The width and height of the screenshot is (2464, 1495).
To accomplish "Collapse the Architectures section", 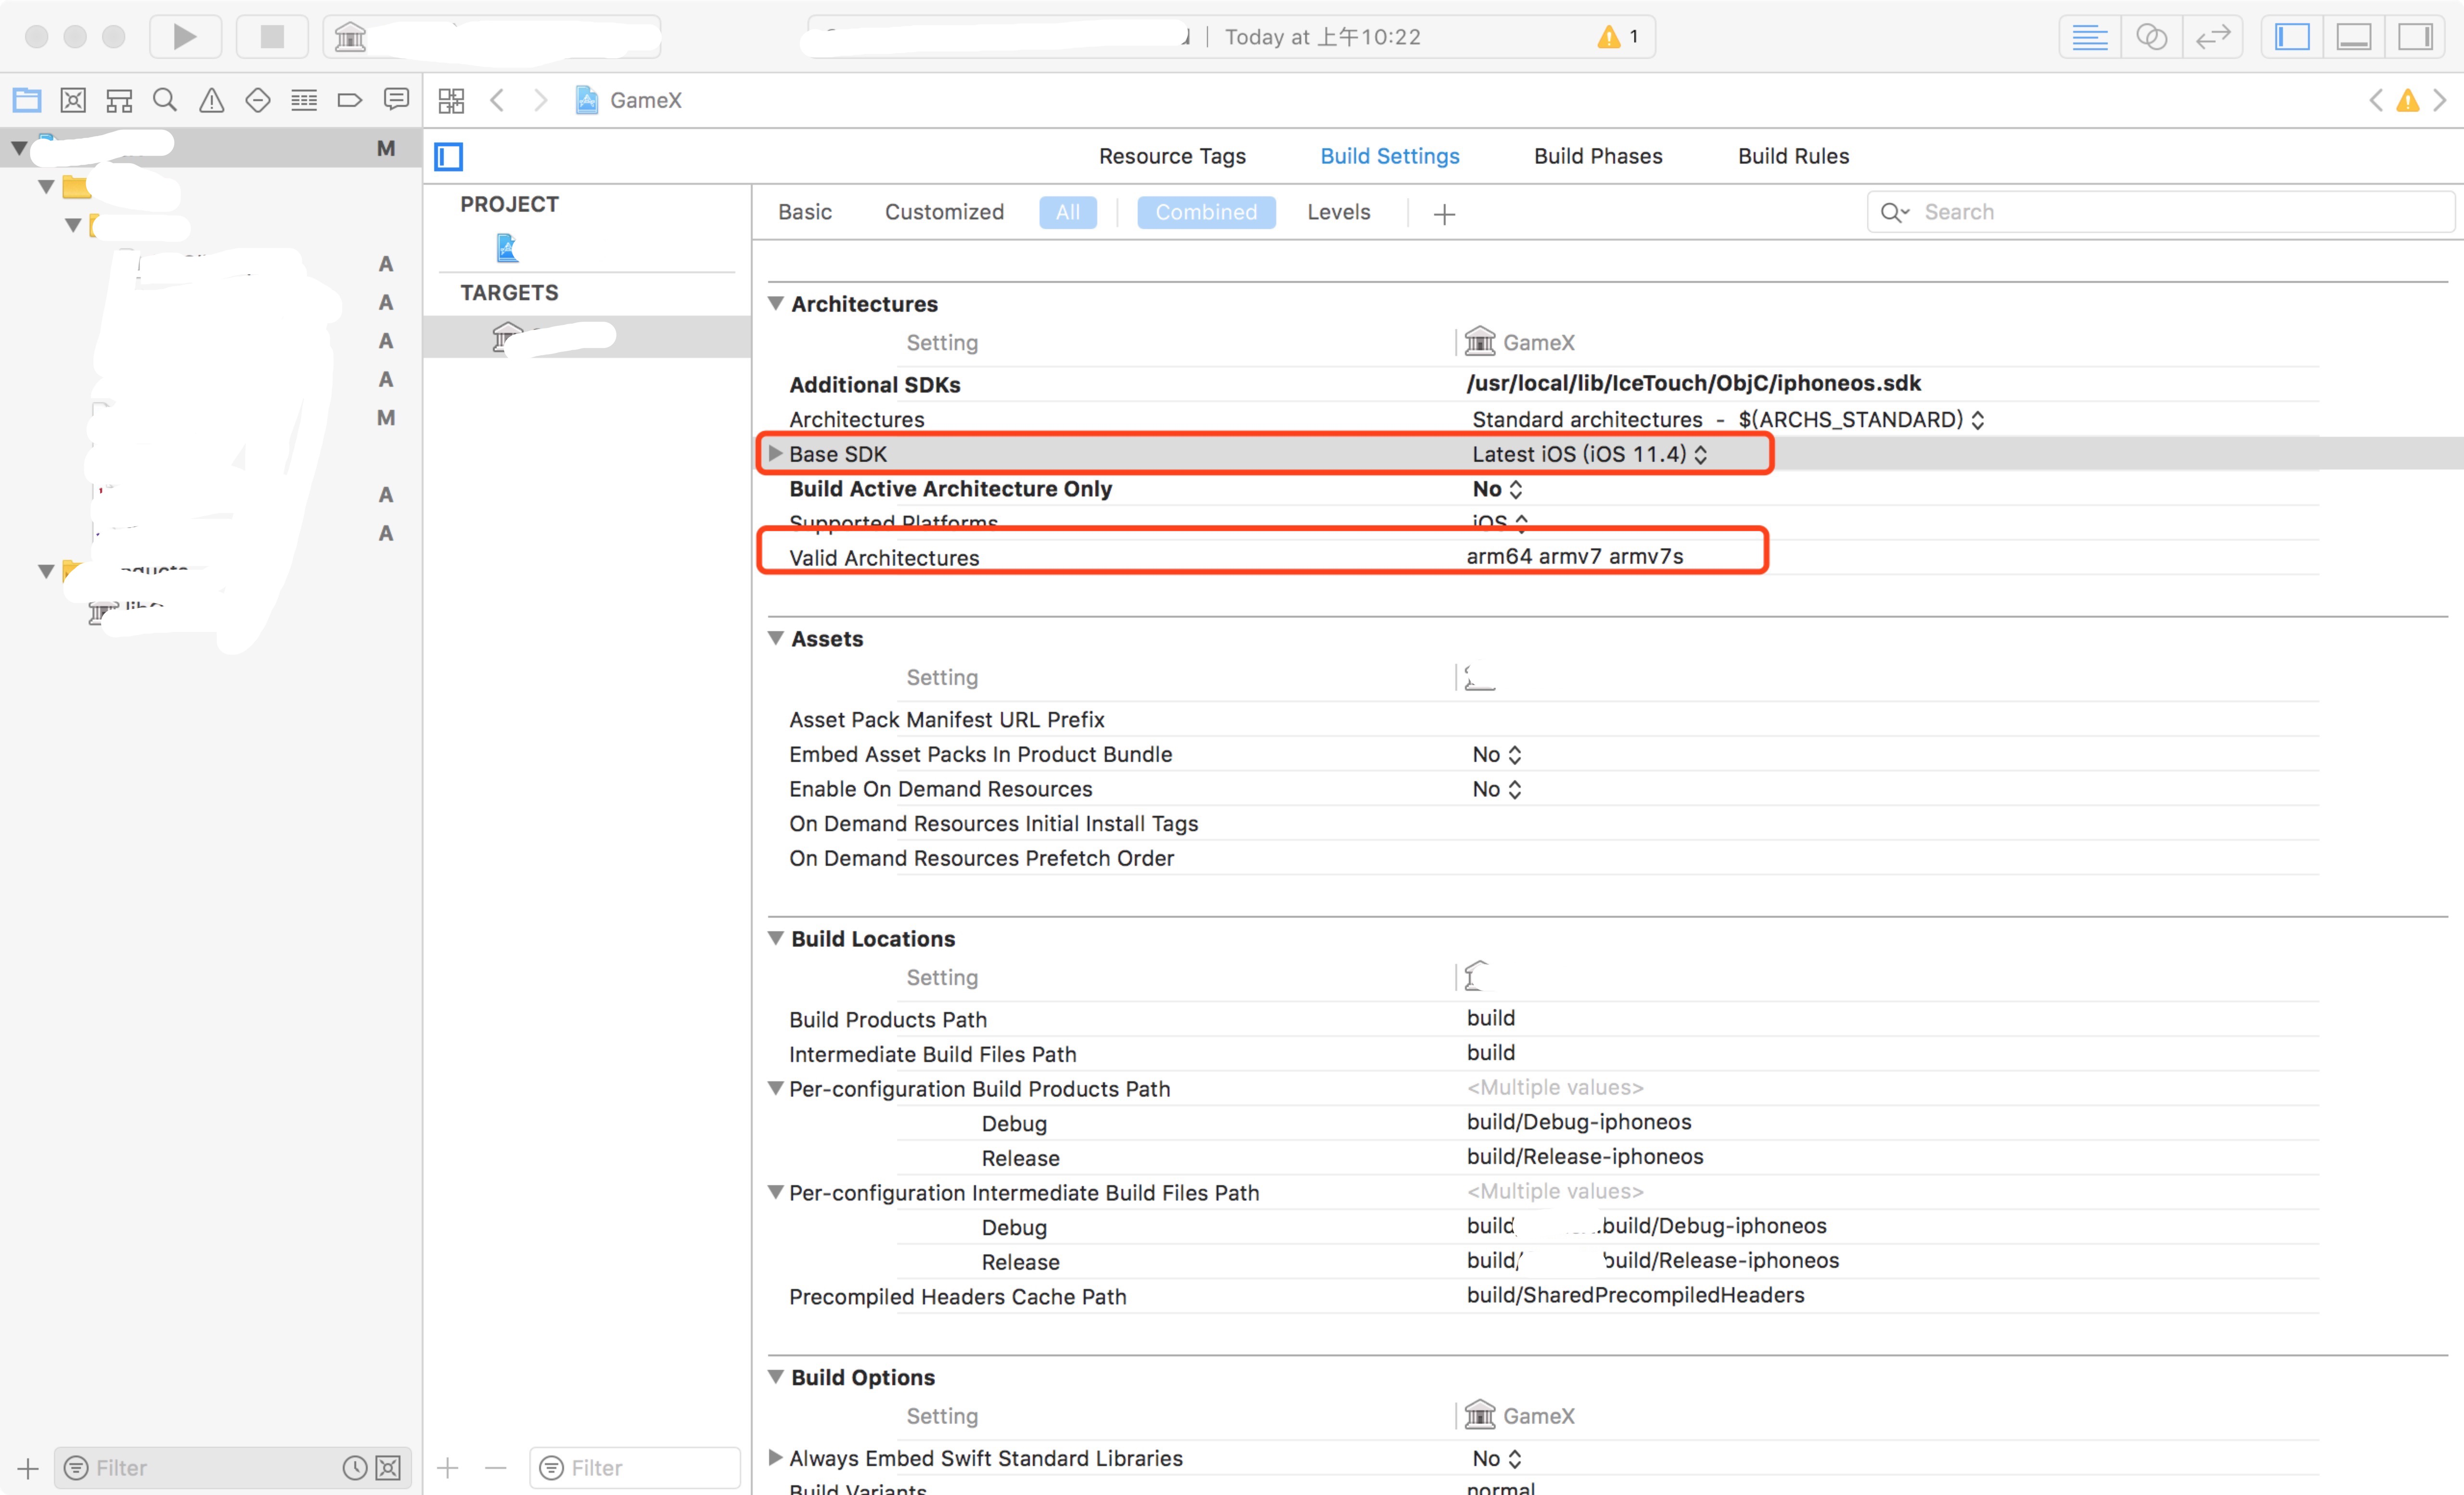I will point(775,303).
